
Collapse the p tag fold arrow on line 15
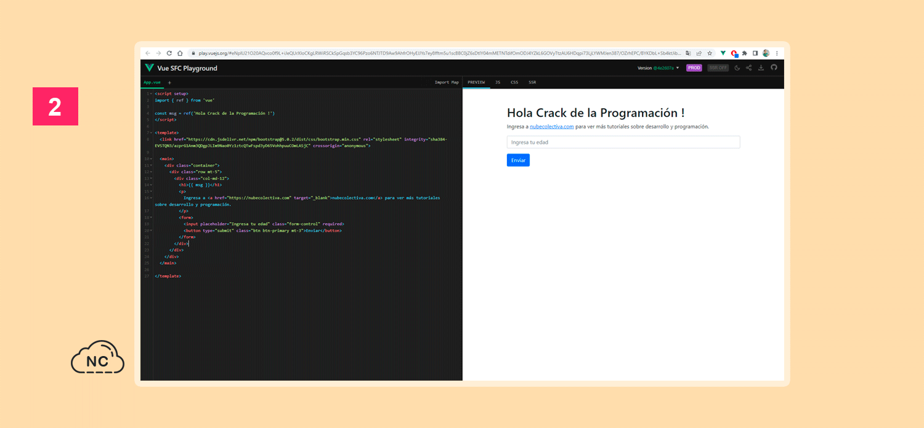[x=151, y=191]
